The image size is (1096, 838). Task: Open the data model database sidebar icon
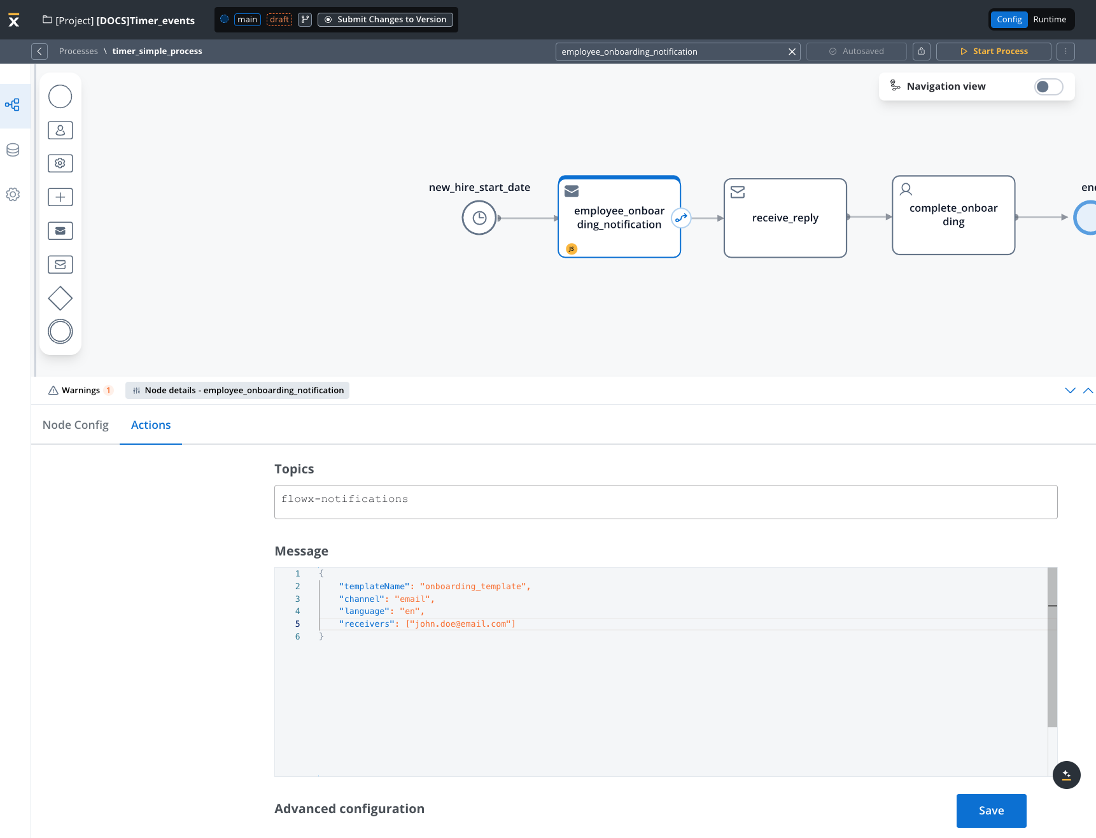(13, 150)
